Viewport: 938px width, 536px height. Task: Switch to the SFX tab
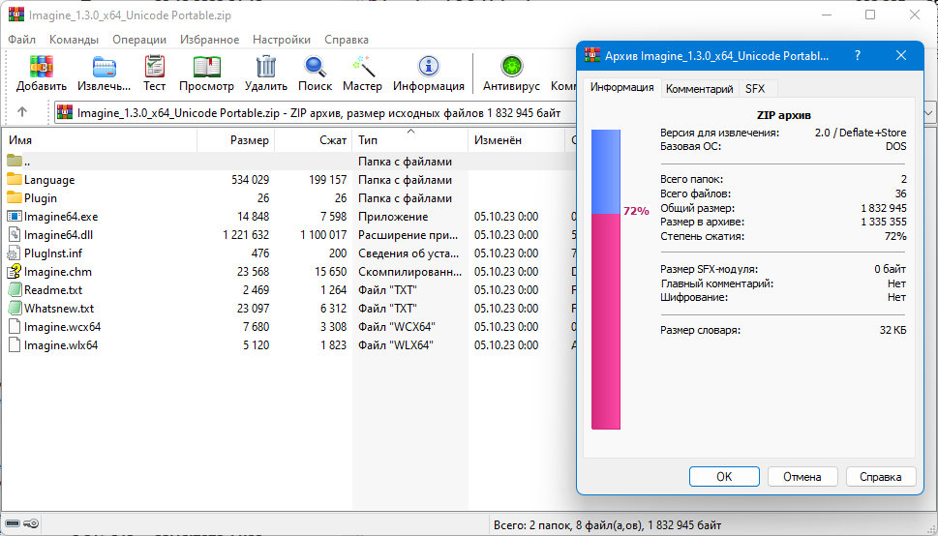coord(755,89)
